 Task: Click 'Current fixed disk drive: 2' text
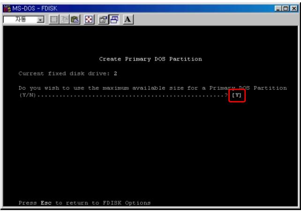point(68,73)
